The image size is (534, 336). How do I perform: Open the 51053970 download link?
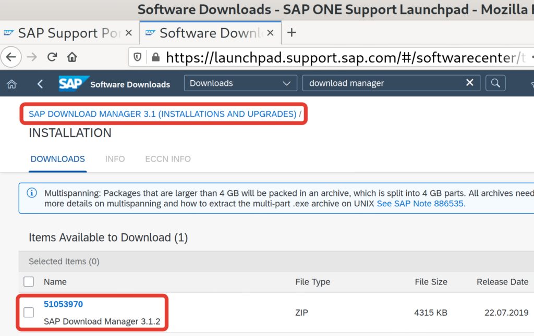point(63,304)
